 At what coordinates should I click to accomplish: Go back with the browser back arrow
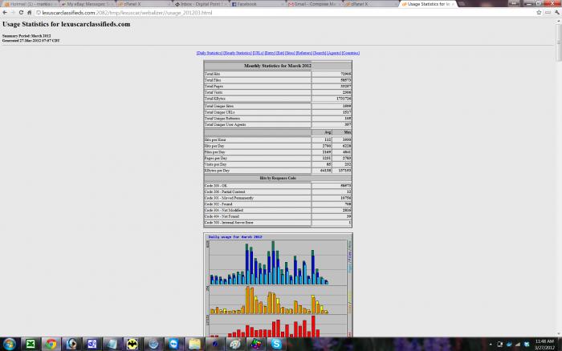pyautogui.click(x=5, y=13)
